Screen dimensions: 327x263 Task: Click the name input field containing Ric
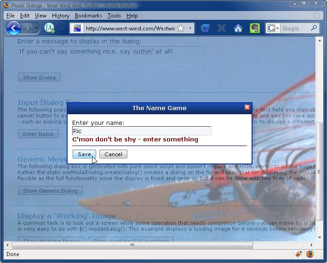pos(142,131)
